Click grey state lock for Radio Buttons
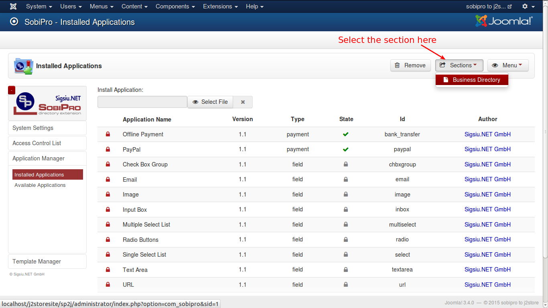Screen dimensions: 548x308 (x=346, y=239)
